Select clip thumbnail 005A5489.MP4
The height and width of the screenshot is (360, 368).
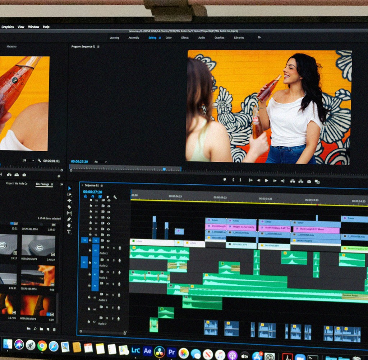(38, 276)
